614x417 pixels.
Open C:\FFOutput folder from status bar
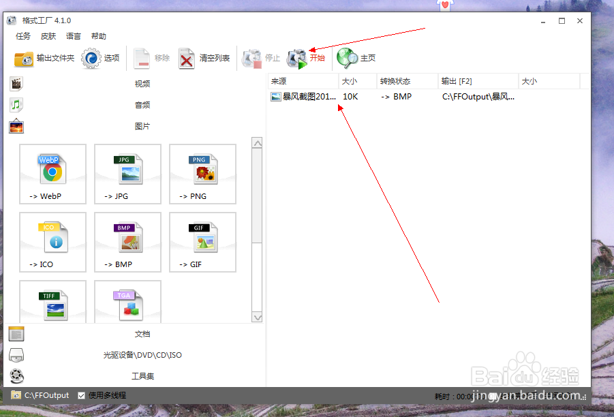coord(40,395)
